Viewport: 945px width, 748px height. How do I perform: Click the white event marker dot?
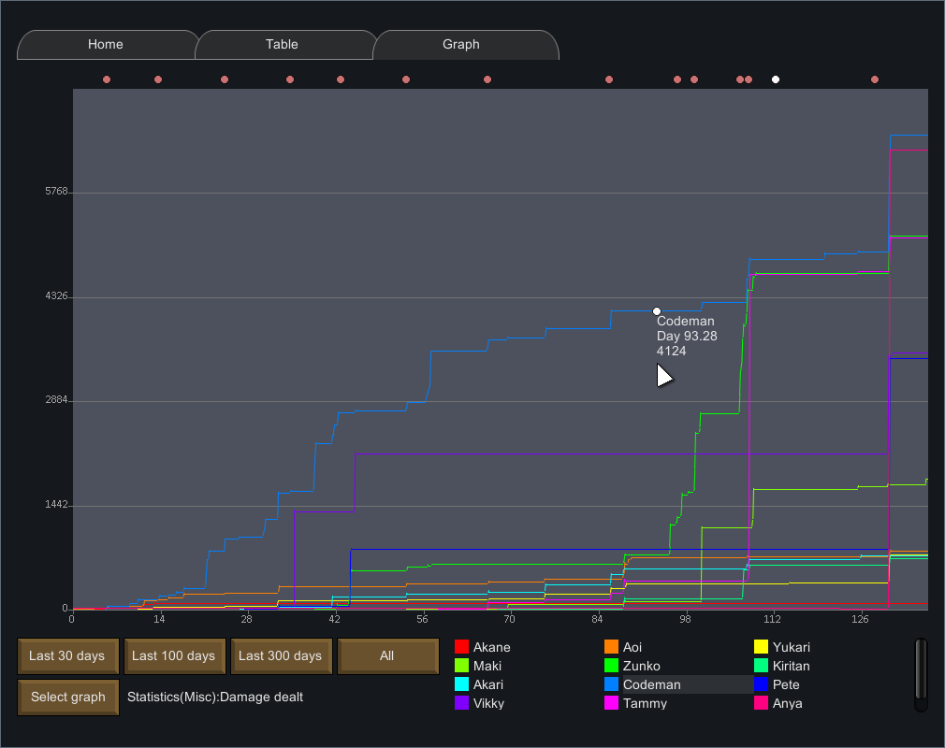(776, 79)
